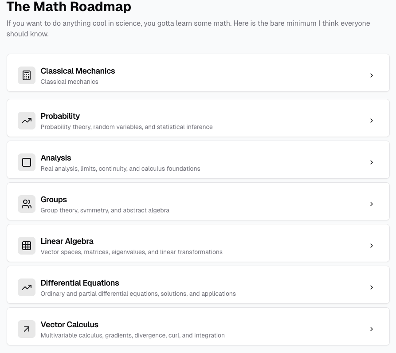The width and height of the screenshot is (396, 353).
Task: Click the square icon beside Analysis
Action: pyautogui.click(x=27, y=162)
